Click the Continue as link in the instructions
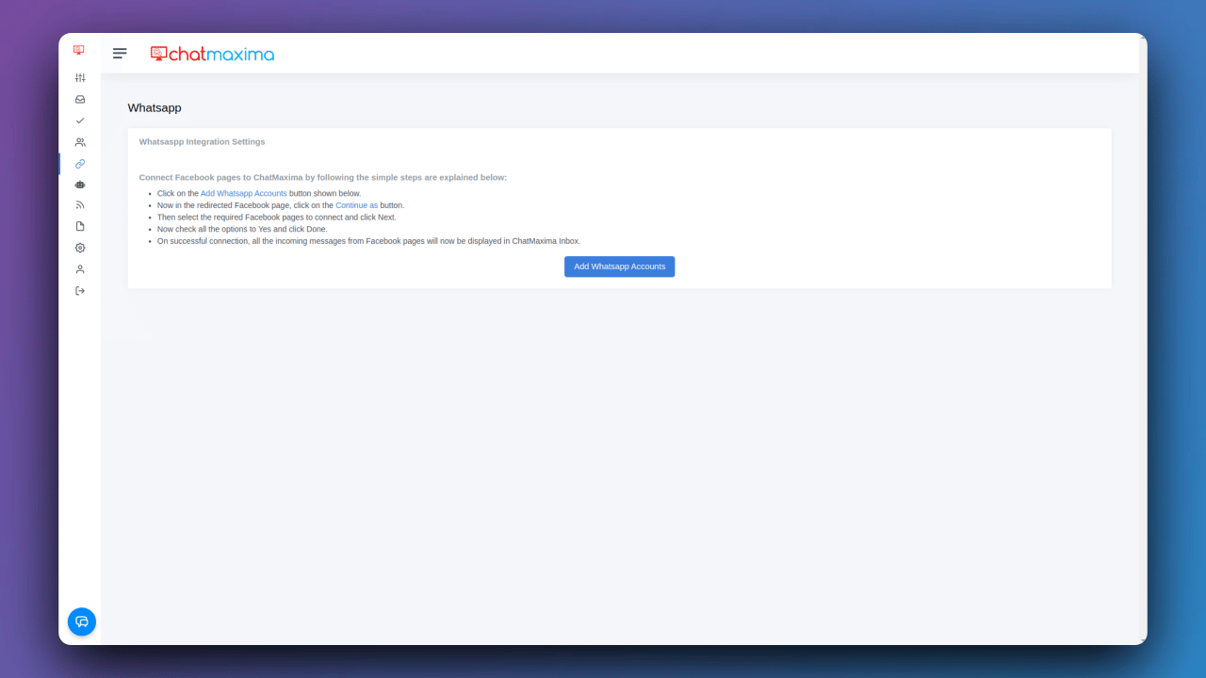Screen dimensions: 1206x678 [356, 205]
